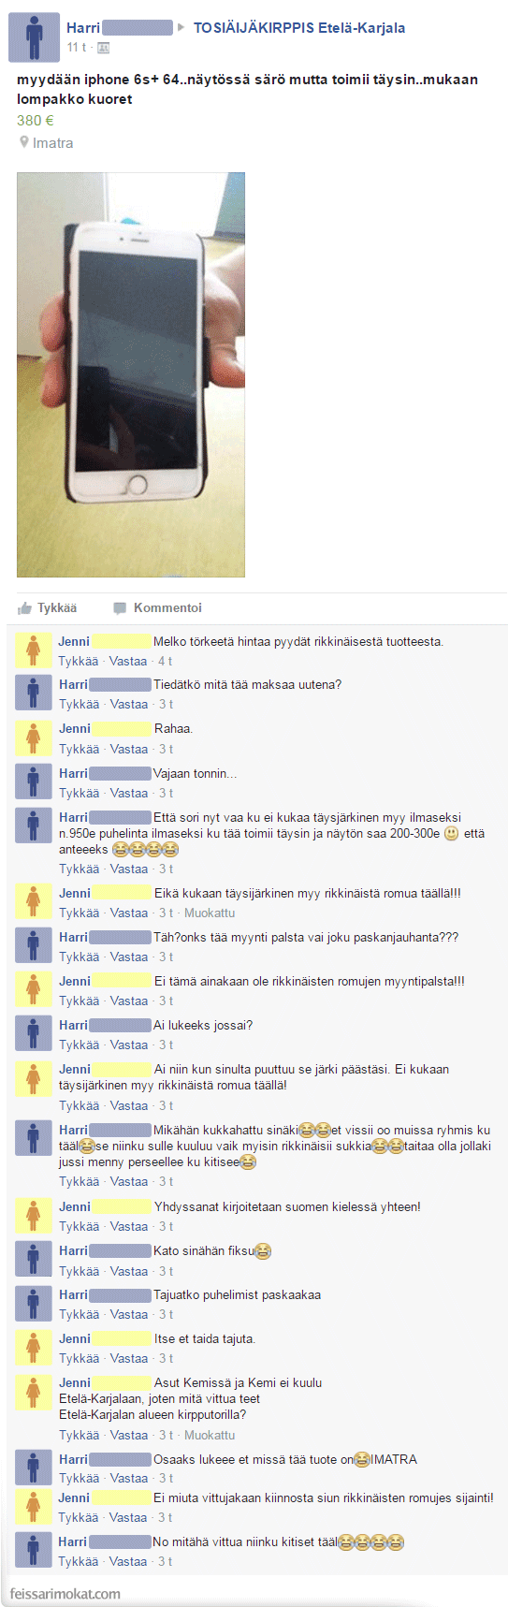Click the thumbs-up Tykkää icon under photo
This screenshot has width=508, height=1607.
coord(25,608)
